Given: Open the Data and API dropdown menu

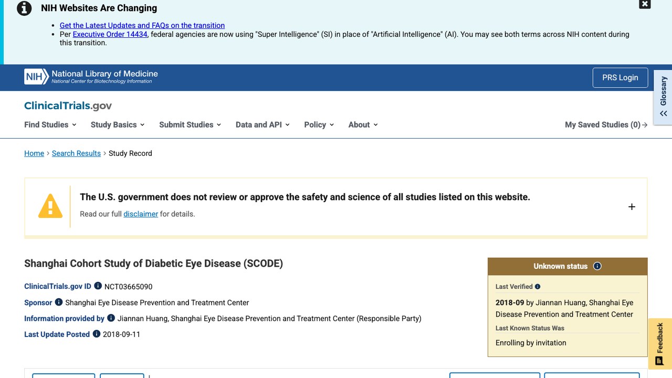Looking at the screenshot, I should (x=262, y=124).
